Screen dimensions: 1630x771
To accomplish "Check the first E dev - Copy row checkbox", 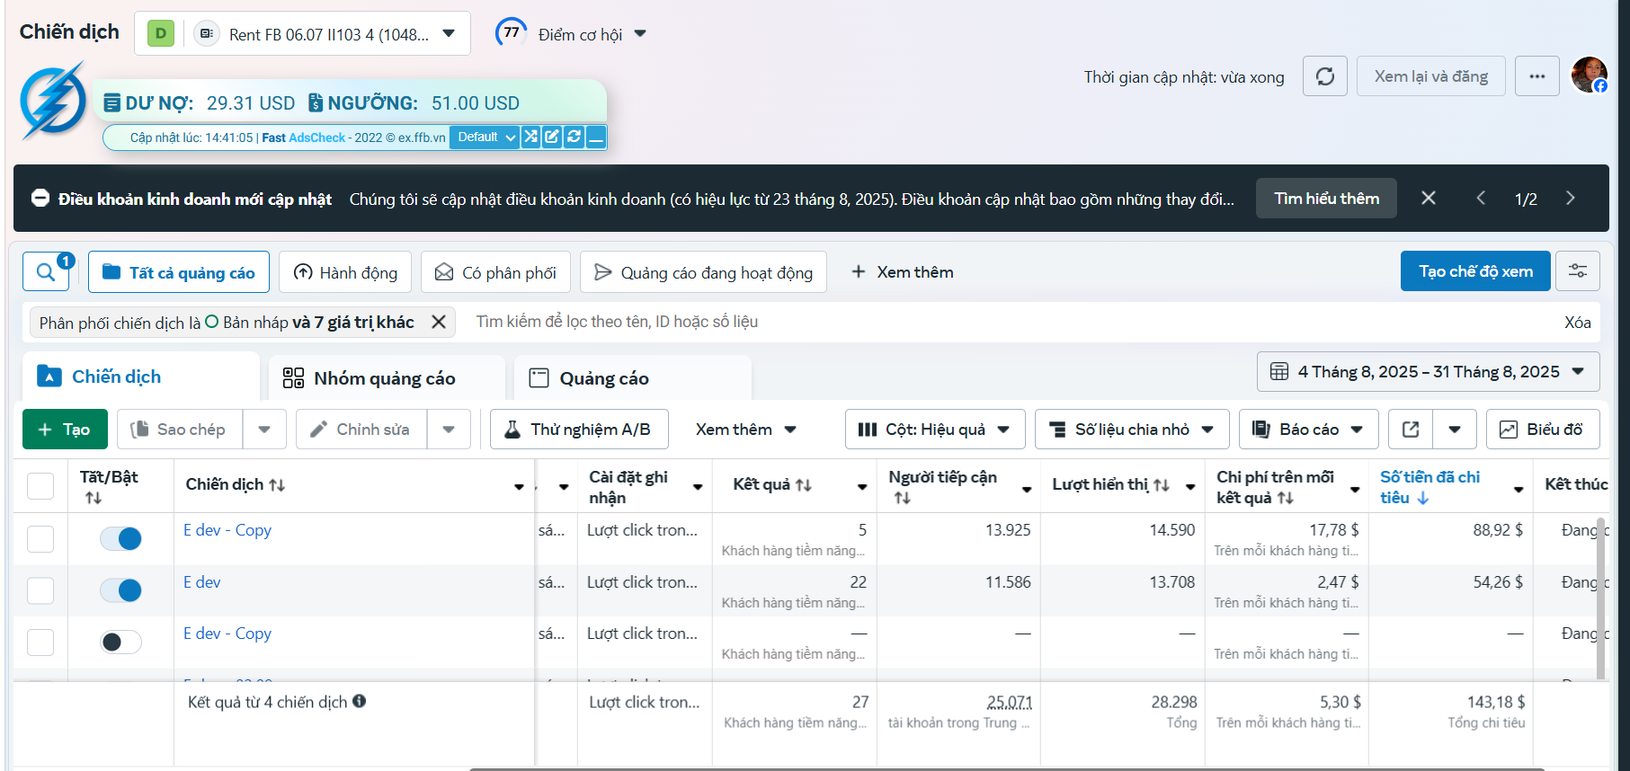I will [40, 538].
